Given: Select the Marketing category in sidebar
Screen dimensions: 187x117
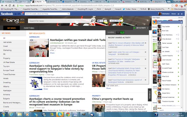Looking at the screenshot, I should [x=13, y=50].
